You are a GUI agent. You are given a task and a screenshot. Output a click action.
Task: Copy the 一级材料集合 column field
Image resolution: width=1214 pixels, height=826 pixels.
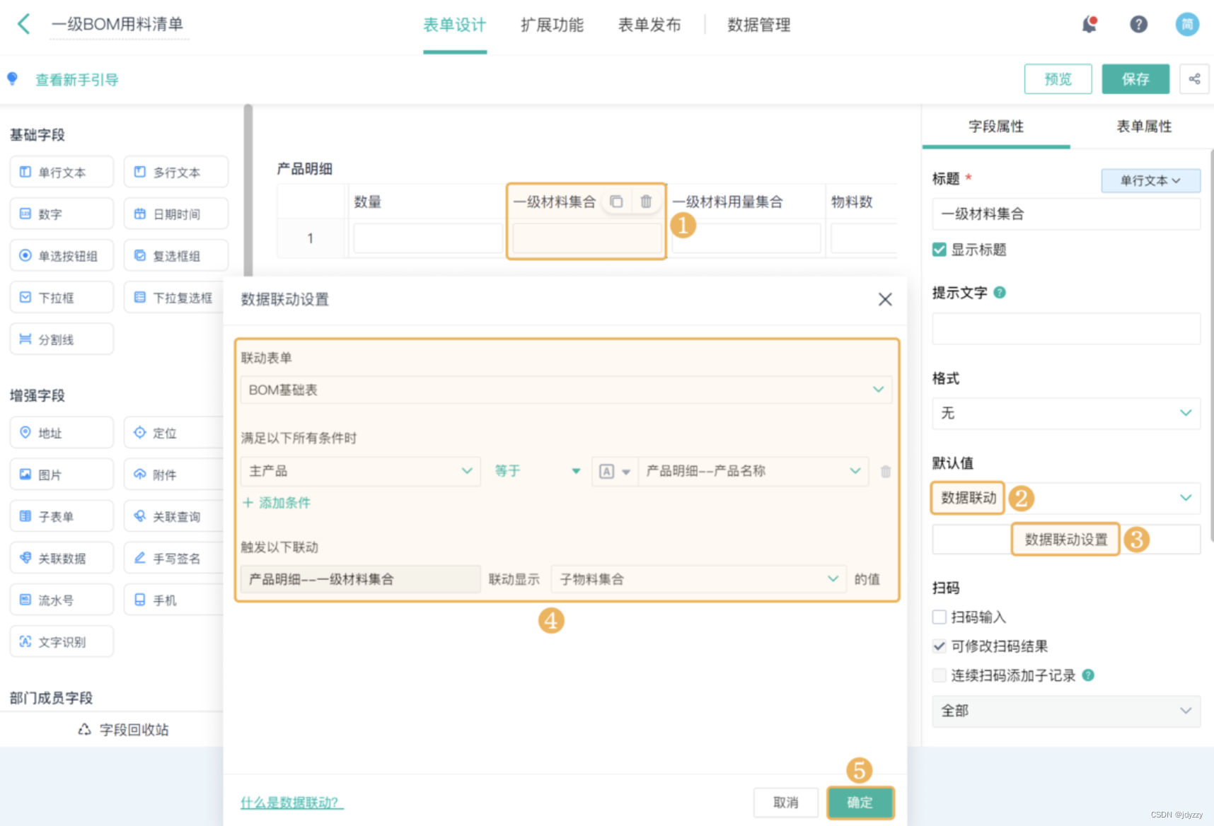[x=616, y=202]
